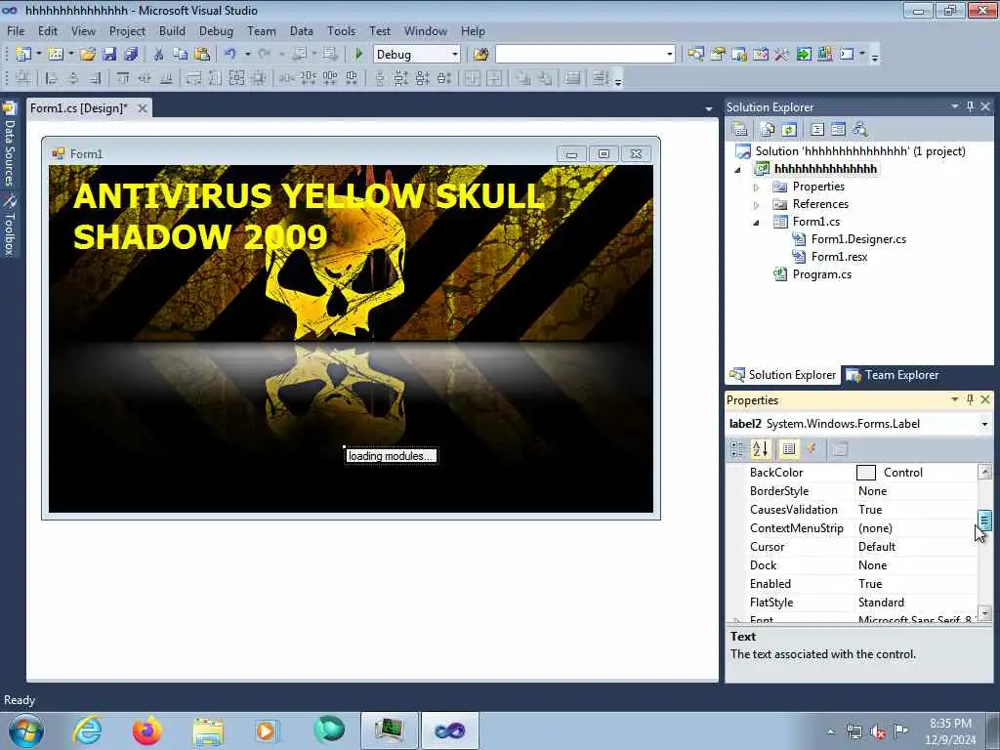Click View Class Diagram icon in Solution Explorer
The height and width of the screenshot is (750, 1000).
point(860,130)
